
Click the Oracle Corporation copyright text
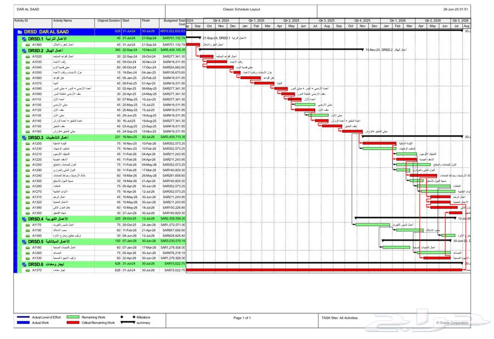pyautogui.click(x=453, y=323)
